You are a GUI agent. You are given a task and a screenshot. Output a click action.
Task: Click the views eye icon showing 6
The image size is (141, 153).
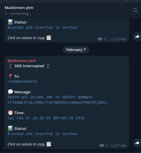(x=102, y=145)
